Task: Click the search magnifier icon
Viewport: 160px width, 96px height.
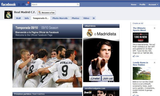Action: pos(78,5)
